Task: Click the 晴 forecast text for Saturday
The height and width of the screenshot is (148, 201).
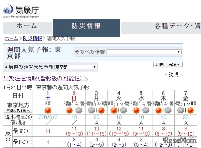Action: pos(48,104)
